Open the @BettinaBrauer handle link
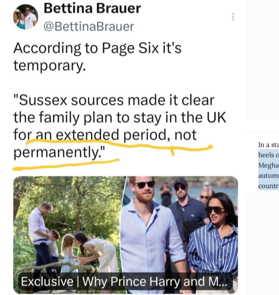 89,27
